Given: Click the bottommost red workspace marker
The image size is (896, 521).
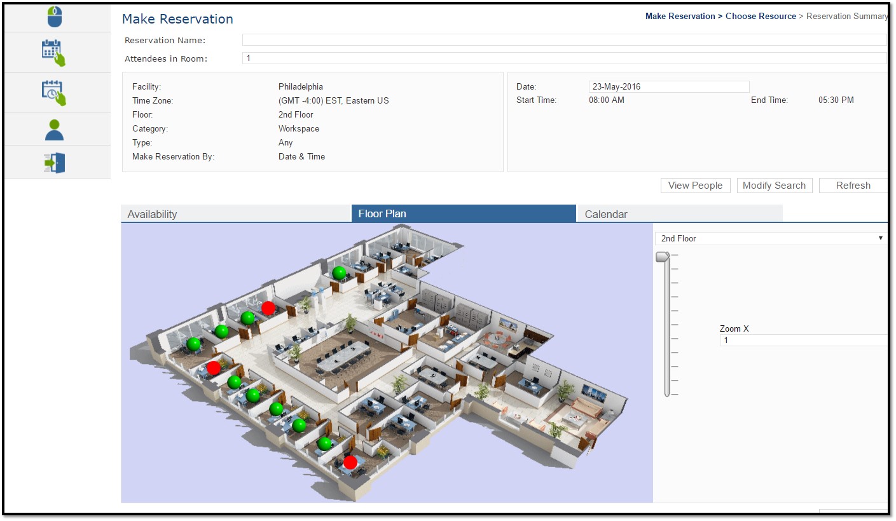Looking at the screenshot, I should pos(350,463).
